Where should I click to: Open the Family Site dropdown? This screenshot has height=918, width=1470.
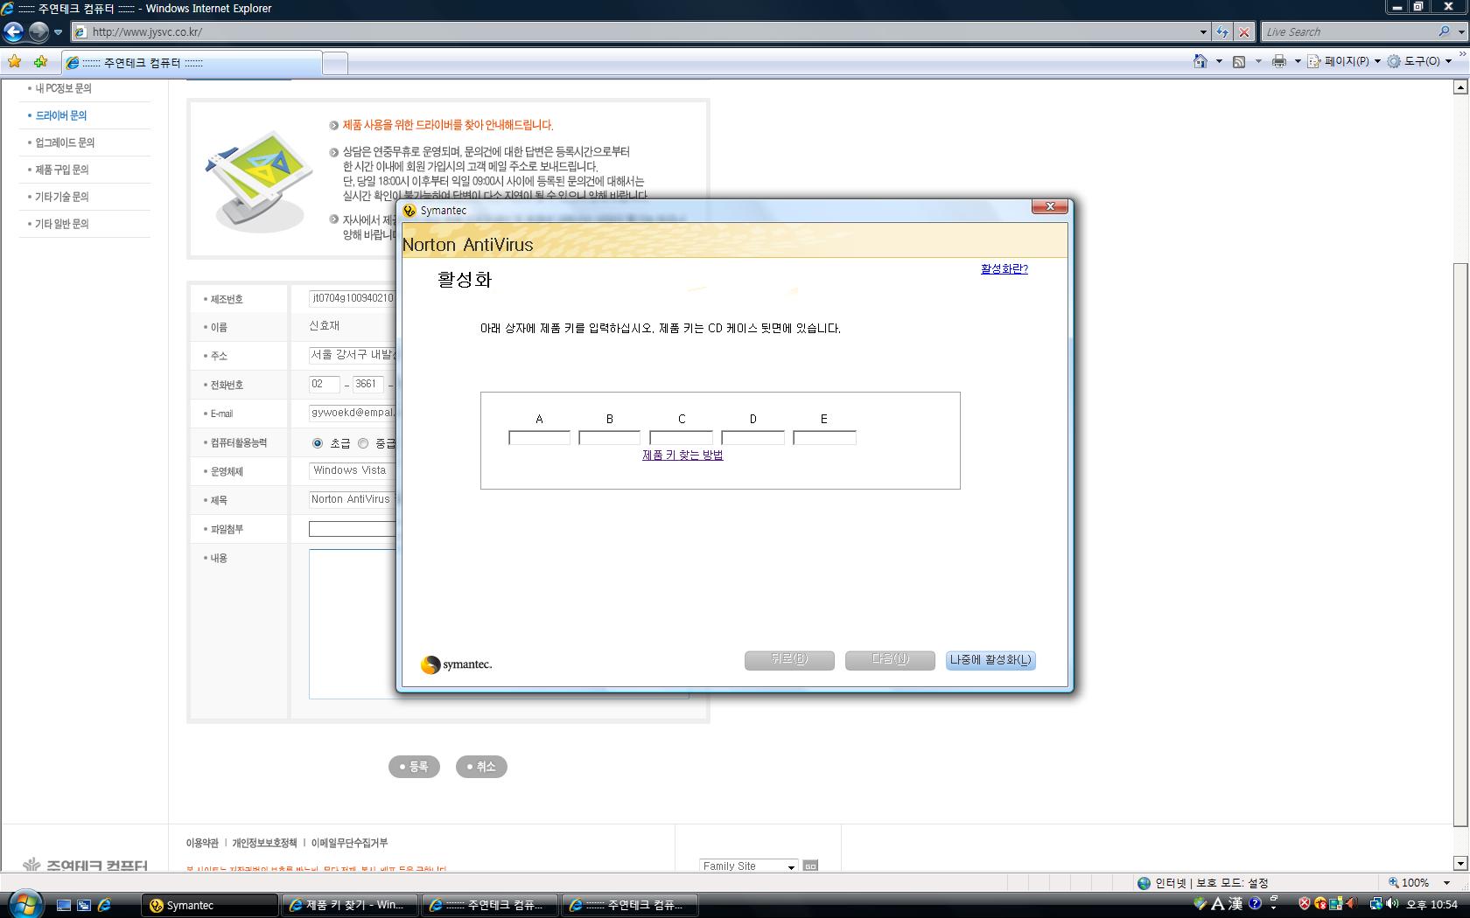tap(748, 866)
